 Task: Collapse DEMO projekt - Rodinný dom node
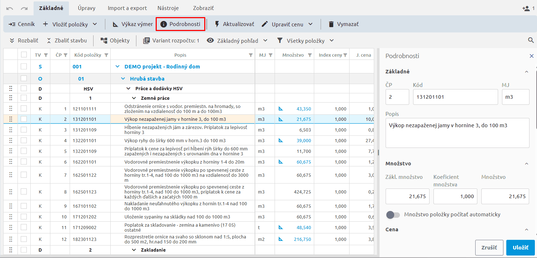[x=117, y=66]
